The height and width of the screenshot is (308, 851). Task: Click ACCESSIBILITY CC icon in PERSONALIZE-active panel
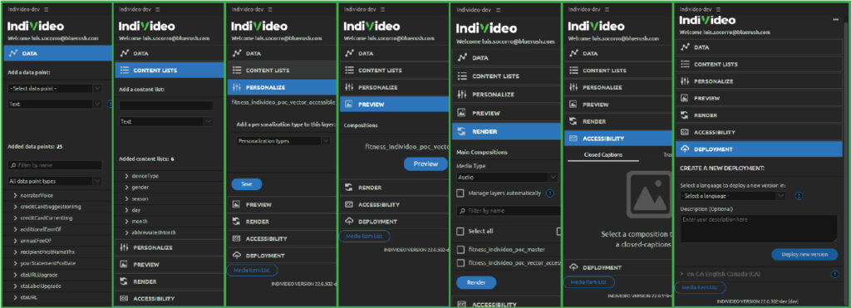point(236,238)
